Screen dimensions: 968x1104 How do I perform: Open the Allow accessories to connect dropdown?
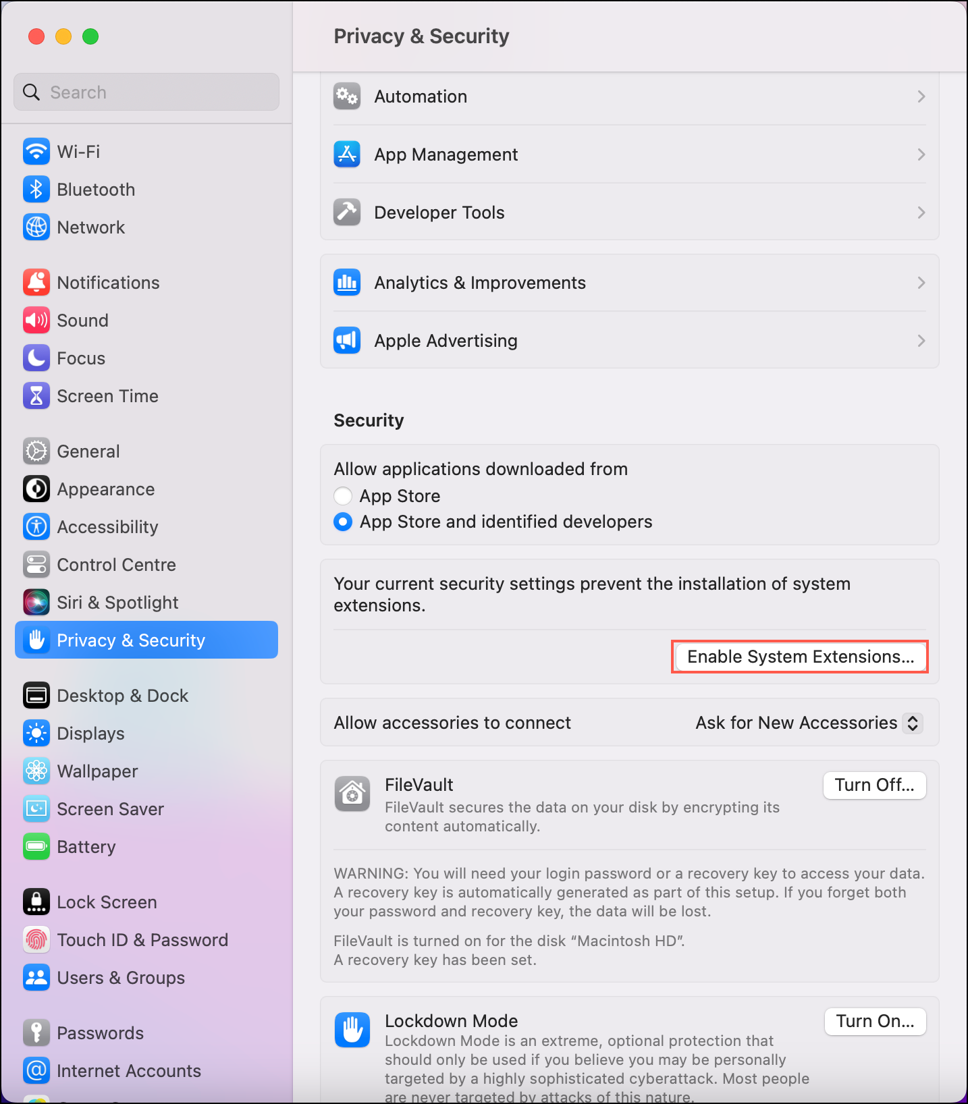[809, 723]
